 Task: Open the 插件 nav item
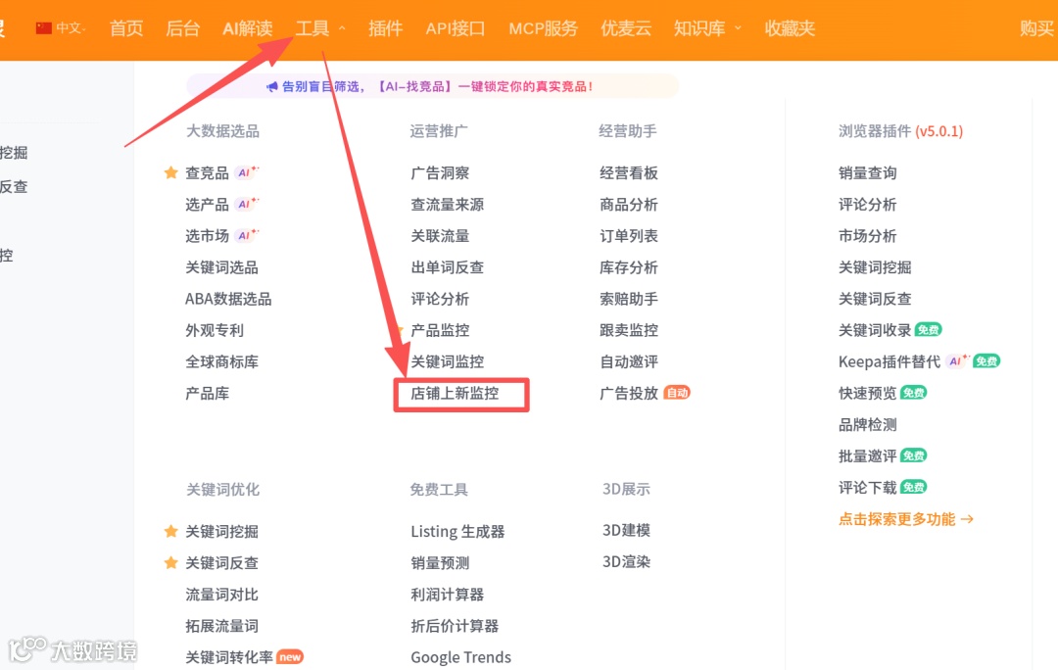[385, 28]
